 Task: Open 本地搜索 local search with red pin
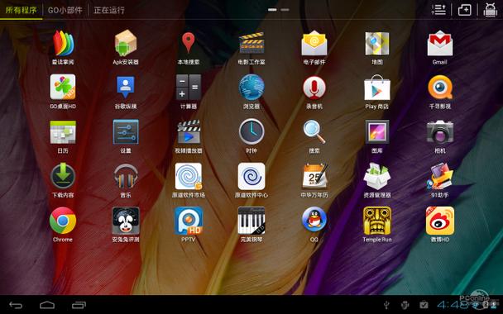coord(189,43)
